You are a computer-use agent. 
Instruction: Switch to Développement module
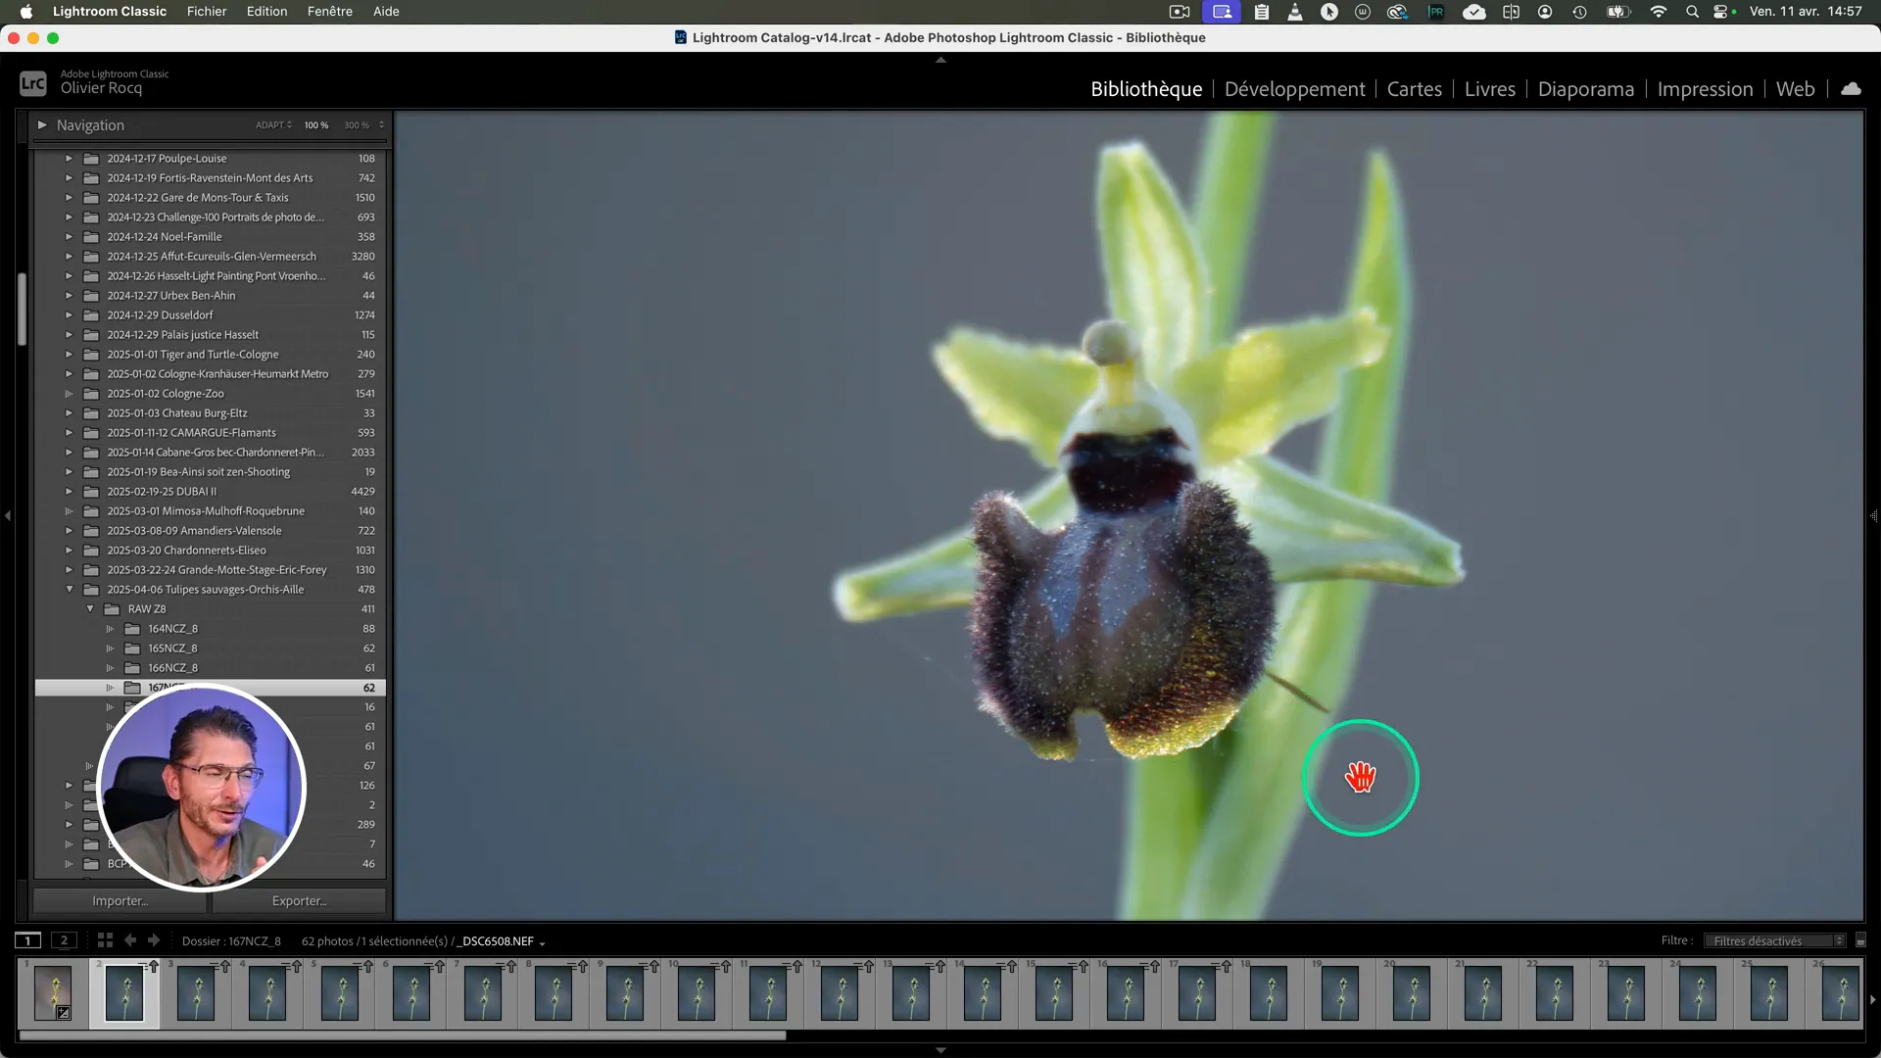pos(1294,89)
